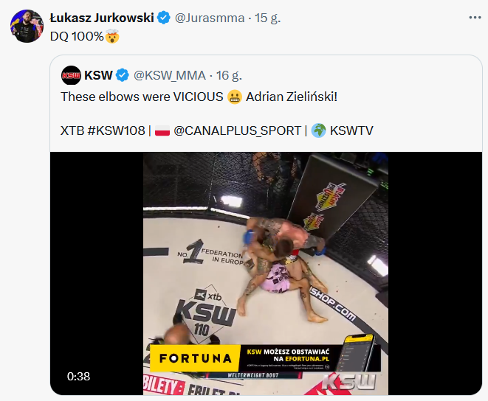The width and height of the screenshot is (488, 401).
Task: Click the grimacing face emoji
Action: (x=235, y=97)
